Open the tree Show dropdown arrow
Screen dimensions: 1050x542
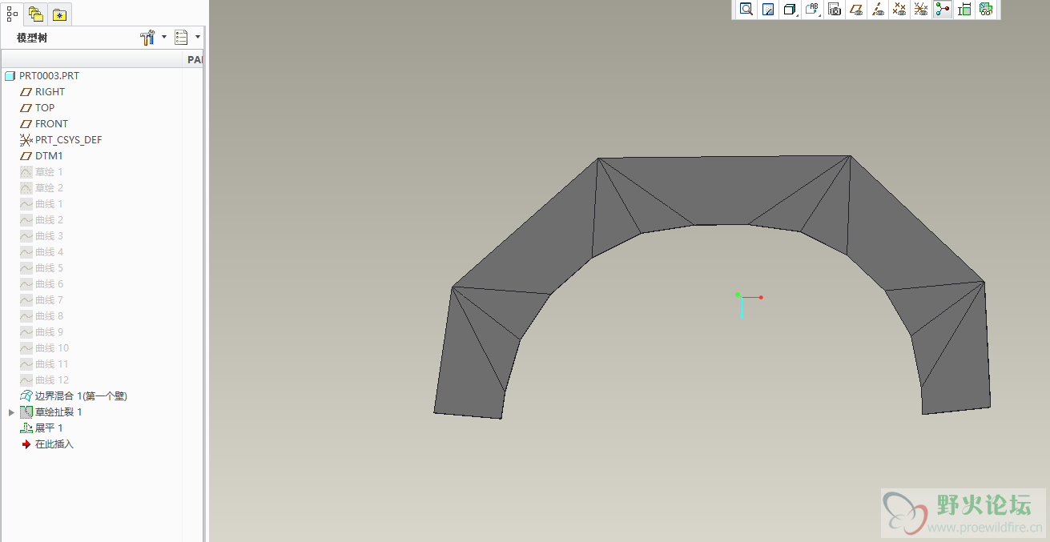(x=197, y=37)
